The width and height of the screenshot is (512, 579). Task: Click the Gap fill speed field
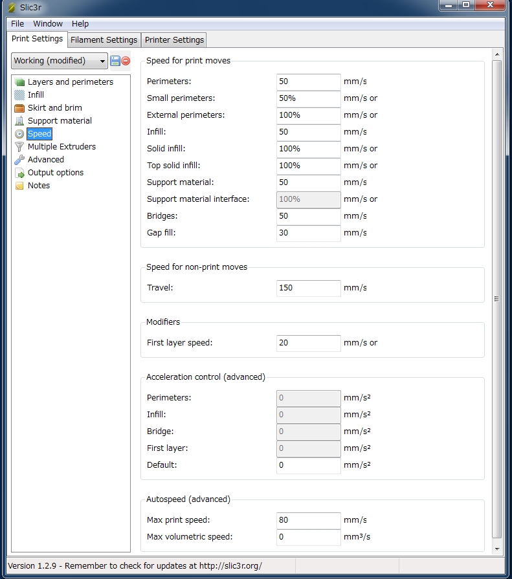coord(309,233)
